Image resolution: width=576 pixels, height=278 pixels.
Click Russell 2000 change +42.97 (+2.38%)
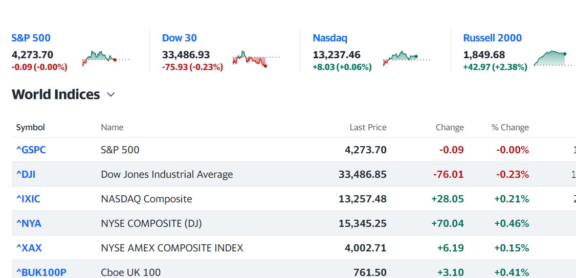coord(495,67)
